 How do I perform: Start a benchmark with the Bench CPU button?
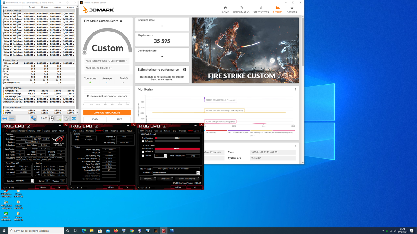pyautogui.click(x=148, y=179)
